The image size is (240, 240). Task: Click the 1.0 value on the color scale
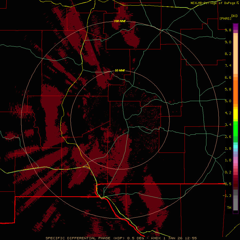(228, 160)
